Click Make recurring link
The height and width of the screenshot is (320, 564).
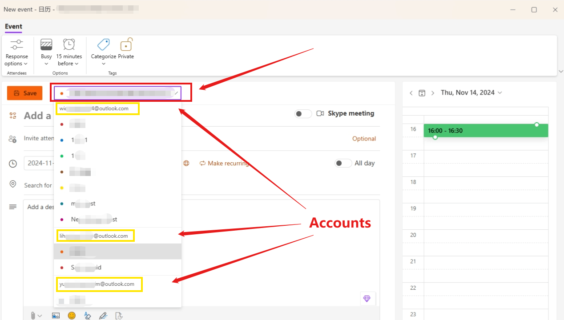pos(224,163)
